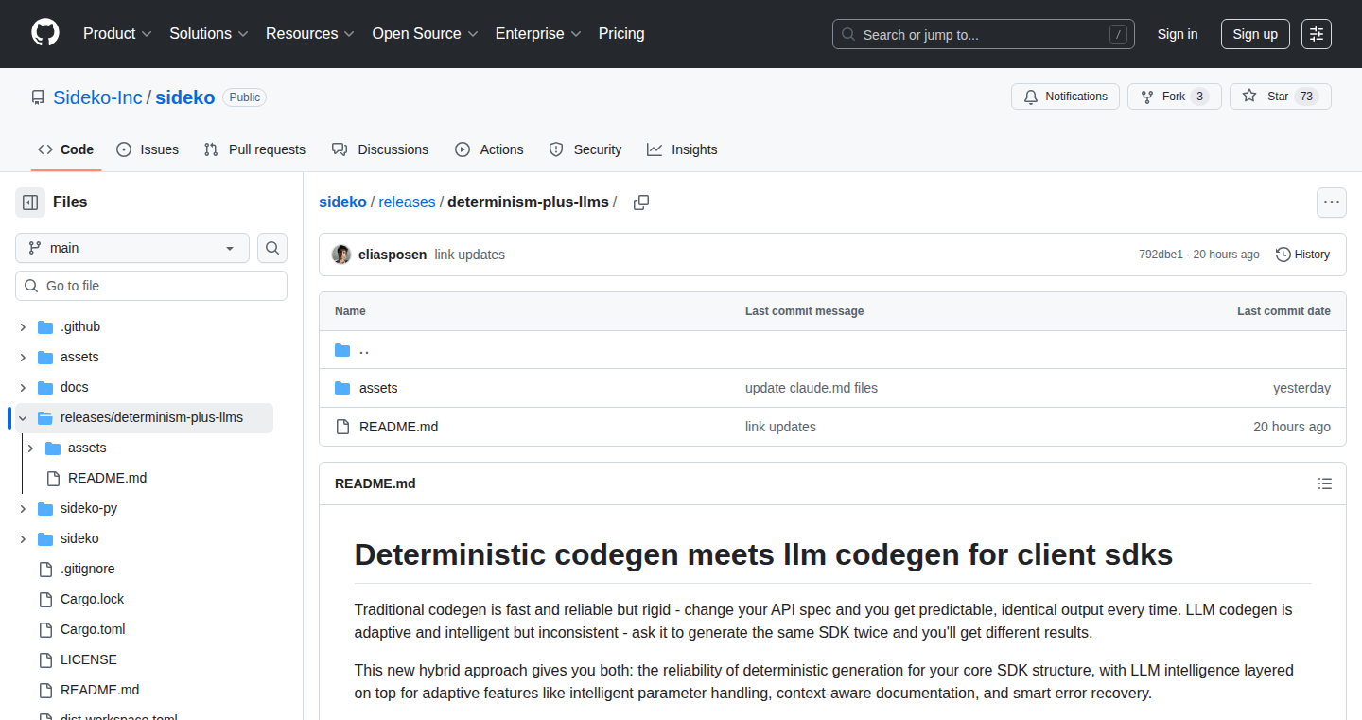Screen dimensions: 1362x720
Task: Click the Sign in link
Action: (x=1178, y=34)
